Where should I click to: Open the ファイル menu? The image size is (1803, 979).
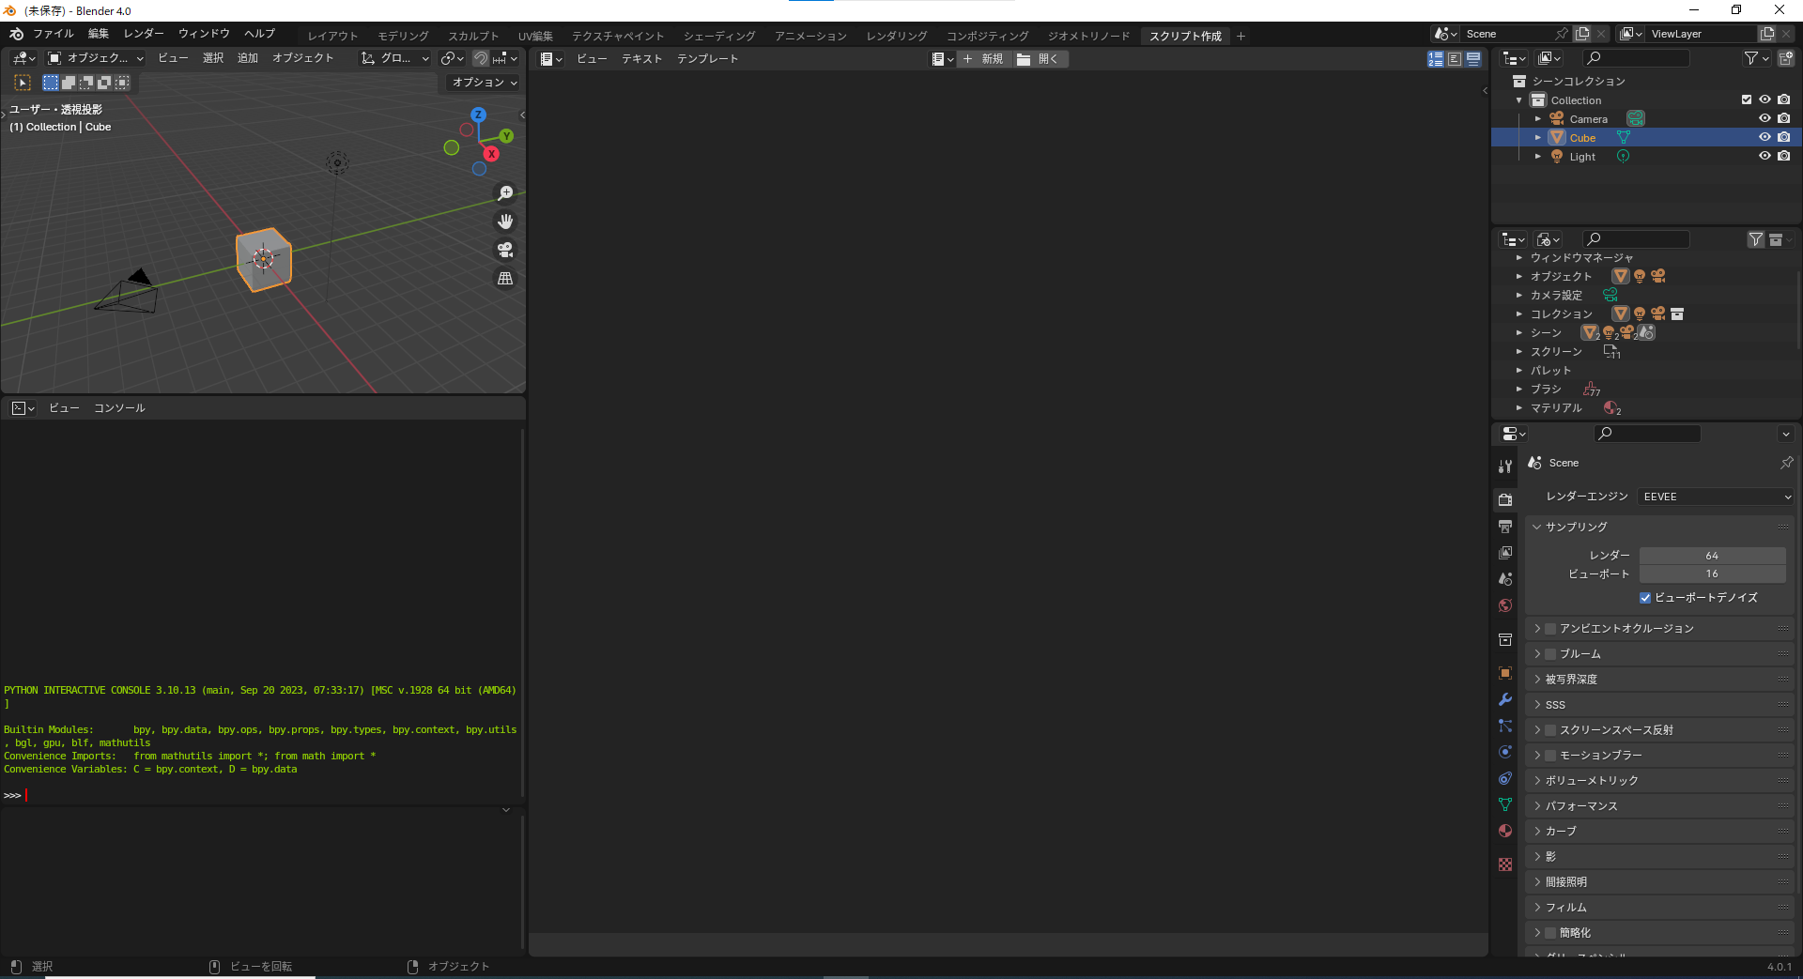tap(54, 33)
